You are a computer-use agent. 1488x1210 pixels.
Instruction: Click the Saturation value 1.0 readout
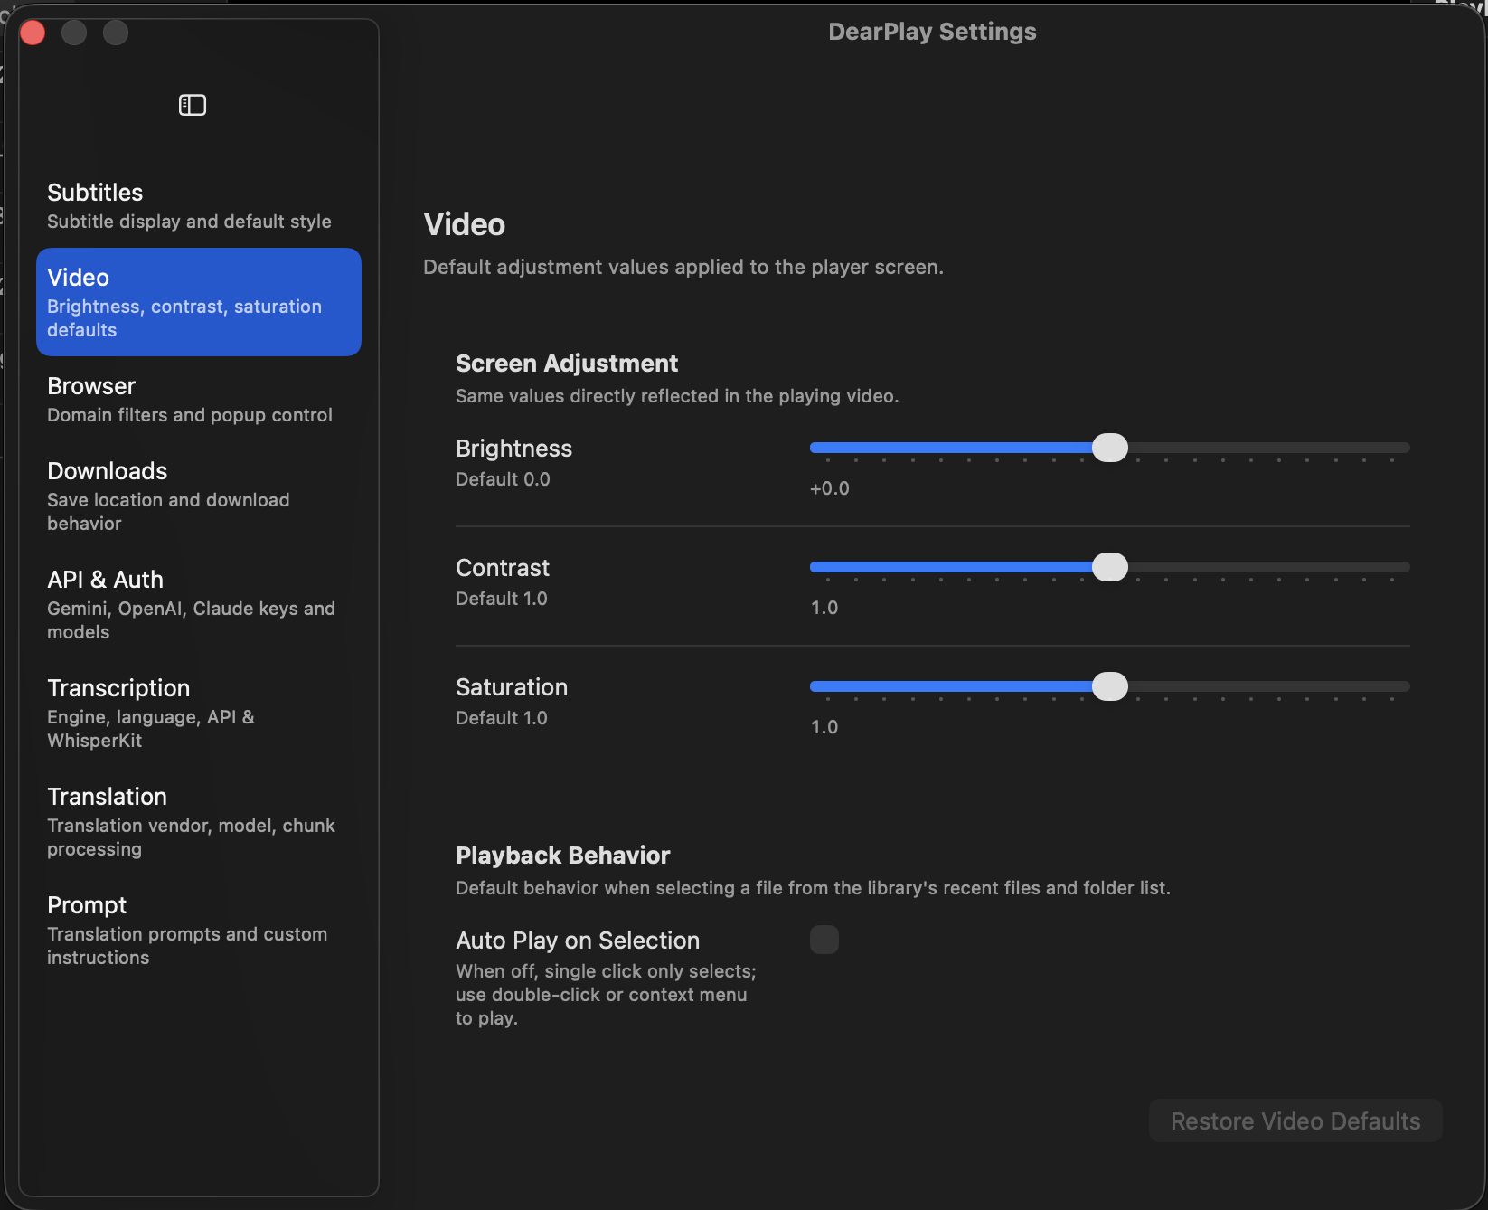click(x=824, y=727)
